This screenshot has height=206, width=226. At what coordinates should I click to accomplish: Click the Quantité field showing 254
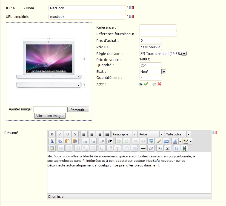[150, 65]
